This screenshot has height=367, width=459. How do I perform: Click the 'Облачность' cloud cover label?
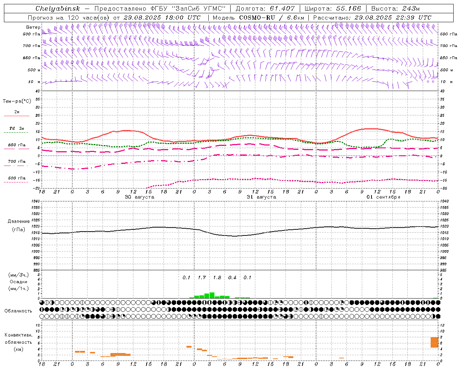18,311
